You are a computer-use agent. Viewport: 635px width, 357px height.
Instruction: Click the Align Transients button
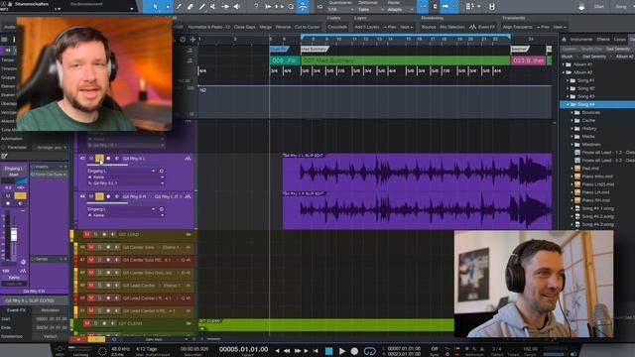(518, 27)
